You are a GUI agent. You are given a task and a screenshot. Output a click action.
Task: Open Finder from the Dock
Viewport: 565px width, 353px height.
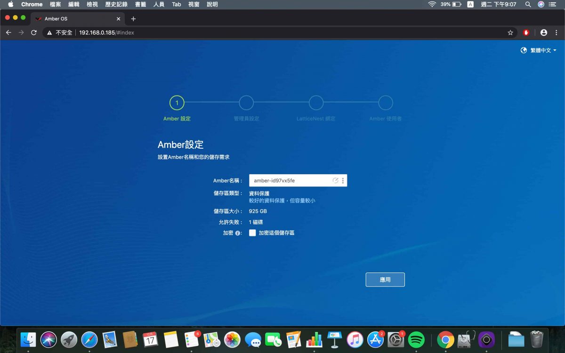29,339
